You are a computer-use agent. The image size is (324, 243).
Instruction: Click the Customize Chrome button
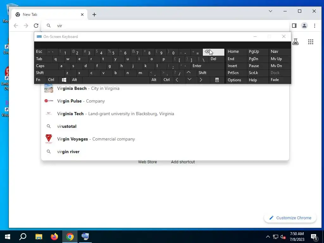(x=290, y=218)
